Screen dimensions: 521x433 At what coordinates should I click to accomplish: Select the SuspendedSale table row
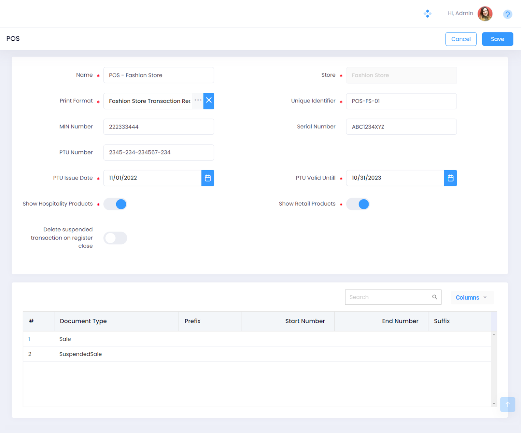(80, 354)
